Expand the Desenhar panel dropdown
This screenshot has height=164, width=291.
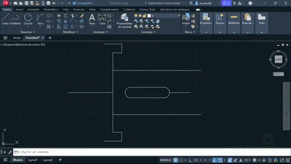pyautogui.click(x=27, y=32)
